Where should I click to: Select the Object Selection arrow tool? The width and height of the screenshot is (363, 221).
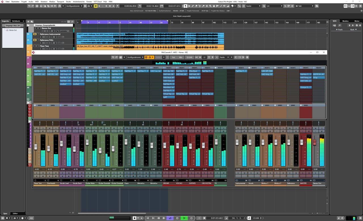click(x=185, y=6)
